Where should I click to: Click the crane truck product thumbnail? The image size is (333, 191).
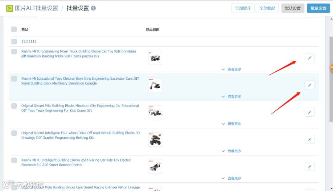155,112
